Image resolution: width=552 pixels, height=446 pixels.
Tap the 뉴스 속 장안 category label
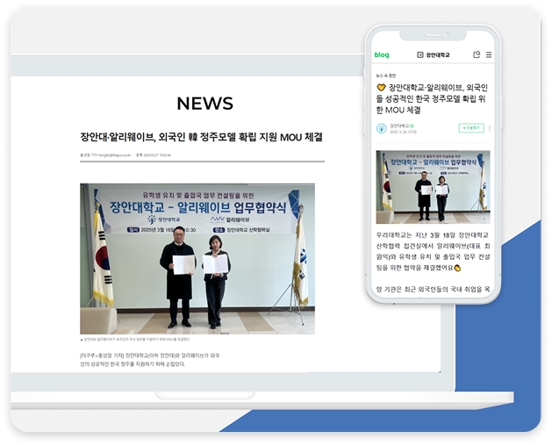point(386,76)
